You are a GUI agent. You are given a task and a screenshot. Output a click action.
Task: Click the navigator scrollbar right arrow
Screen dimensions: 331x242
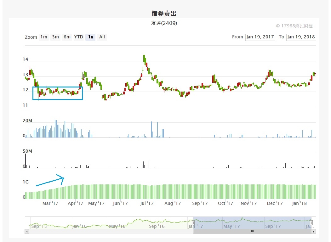click(x=314, y=231)
